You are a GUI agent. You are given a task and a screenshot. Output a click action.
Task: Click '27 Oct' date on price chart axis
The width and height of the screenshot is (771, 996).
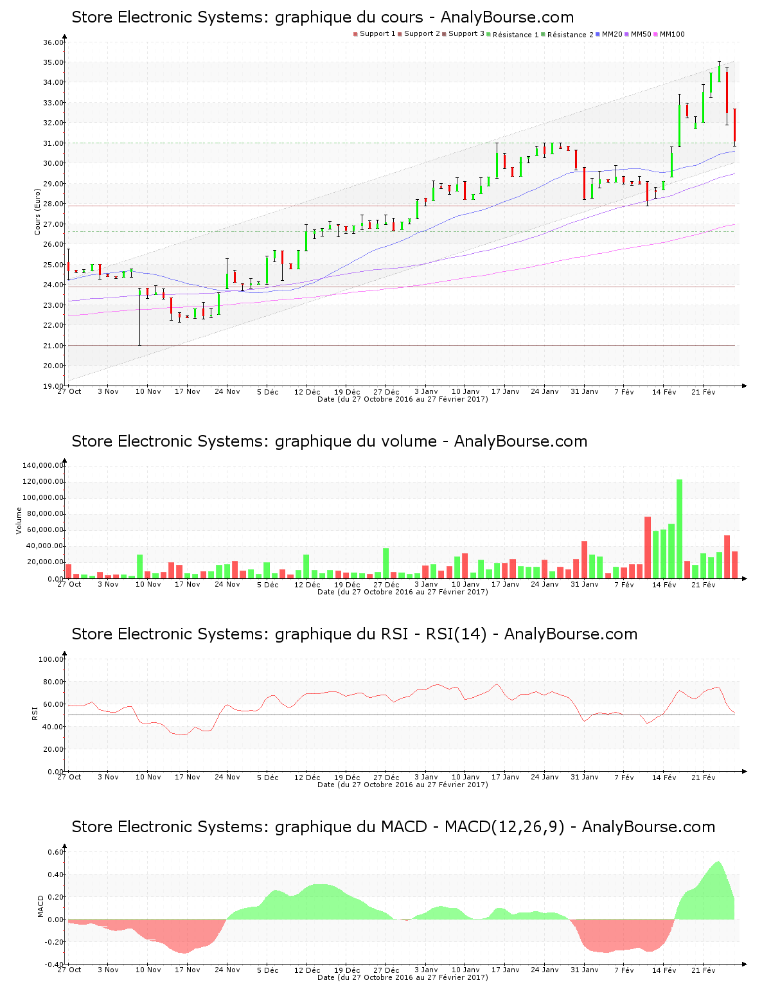click(x=69, y=391)
